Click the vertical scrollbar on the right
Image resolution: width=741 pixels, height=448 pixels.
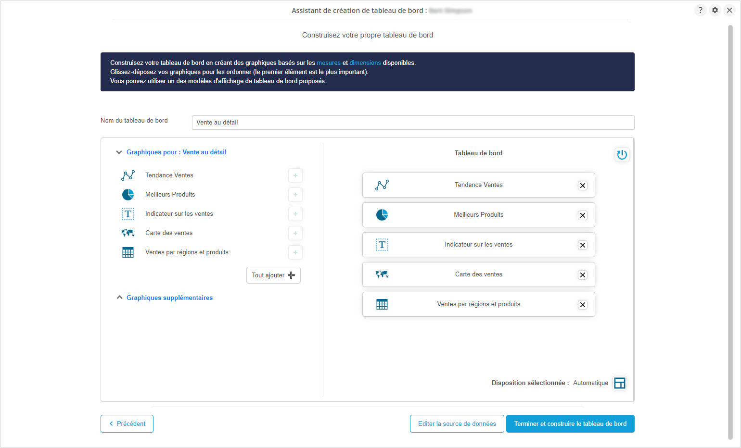730,231
